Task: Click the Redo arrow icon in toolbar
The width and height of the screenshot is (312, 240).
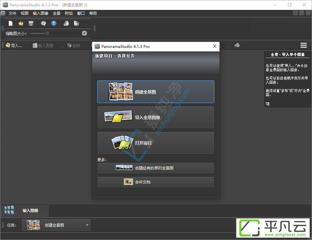Action: 76,23
